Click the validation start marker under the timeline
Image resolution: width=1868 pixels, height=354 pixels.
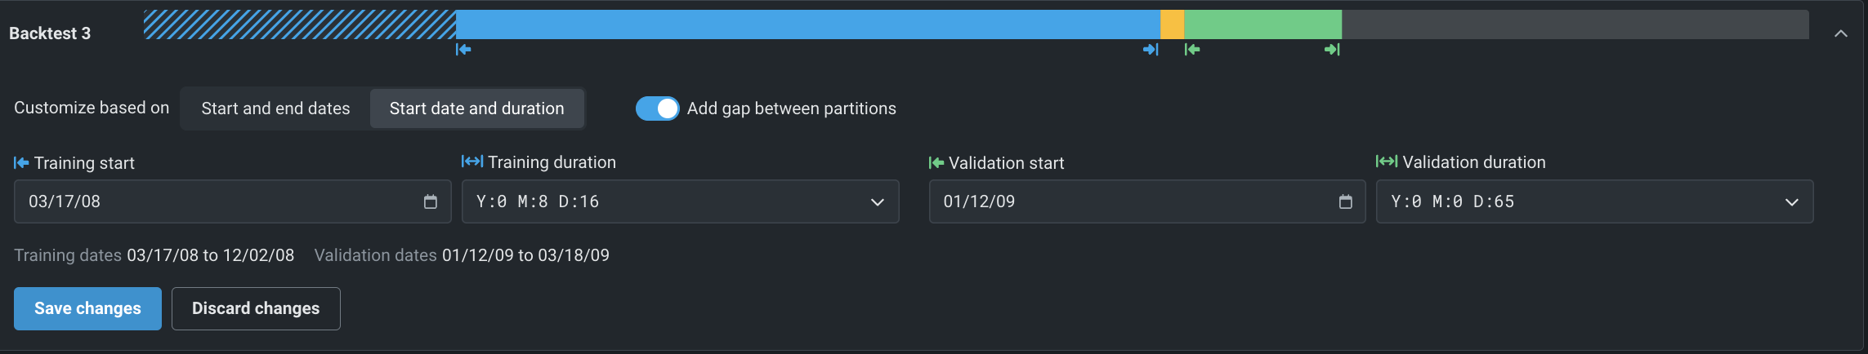pos(1192,50)
